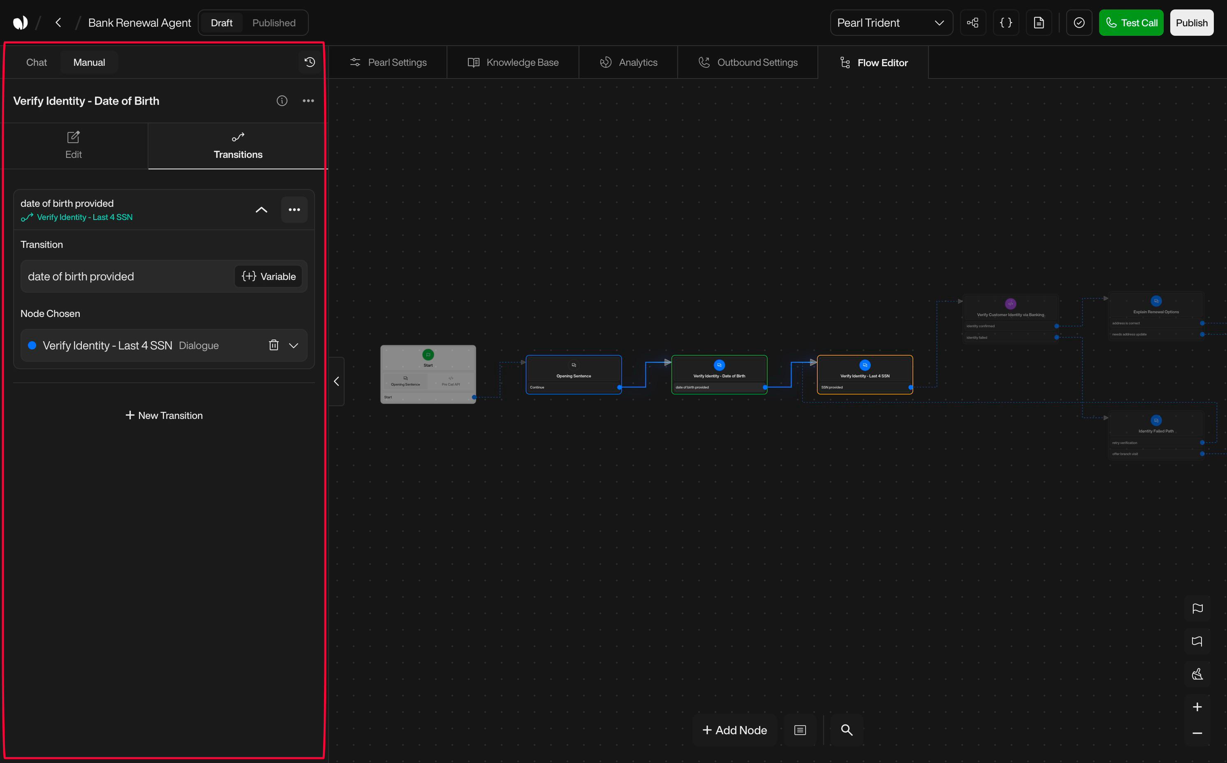Click the Test Call button

[1131, 22]
